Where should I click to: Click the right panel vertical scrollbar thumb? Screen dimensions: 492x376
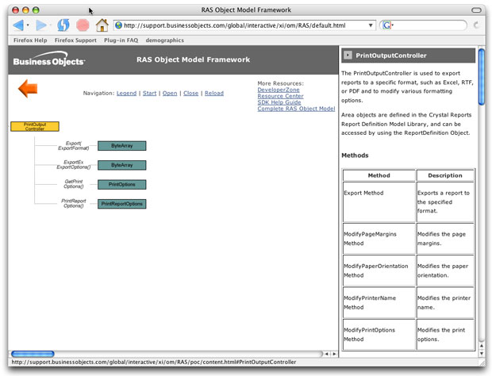pos(482,76)
